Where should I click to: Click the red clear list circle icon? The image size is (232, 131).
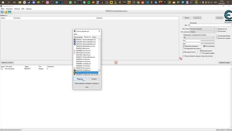(x=116, y=63)
